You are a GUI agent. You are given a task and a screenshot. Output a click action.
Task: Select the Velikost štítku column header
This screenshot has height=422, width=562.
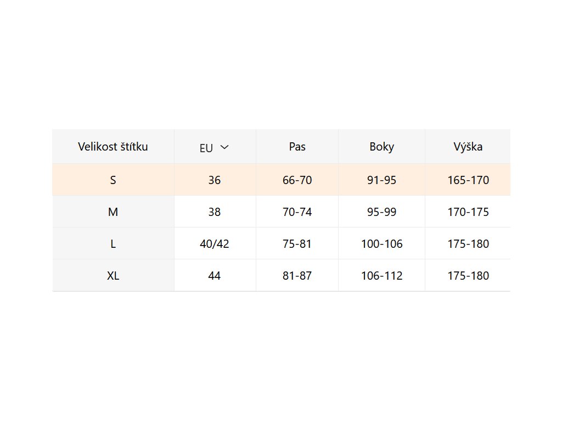[113, 147]
